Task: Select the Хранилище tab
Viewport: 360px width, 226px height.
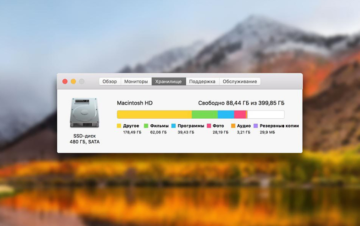Action: coord(168,82)
